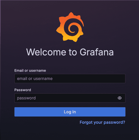This screenshot has height=140, width=139.
Task: Click the Welcome to Grafana heading
Action: pos(70,52)
